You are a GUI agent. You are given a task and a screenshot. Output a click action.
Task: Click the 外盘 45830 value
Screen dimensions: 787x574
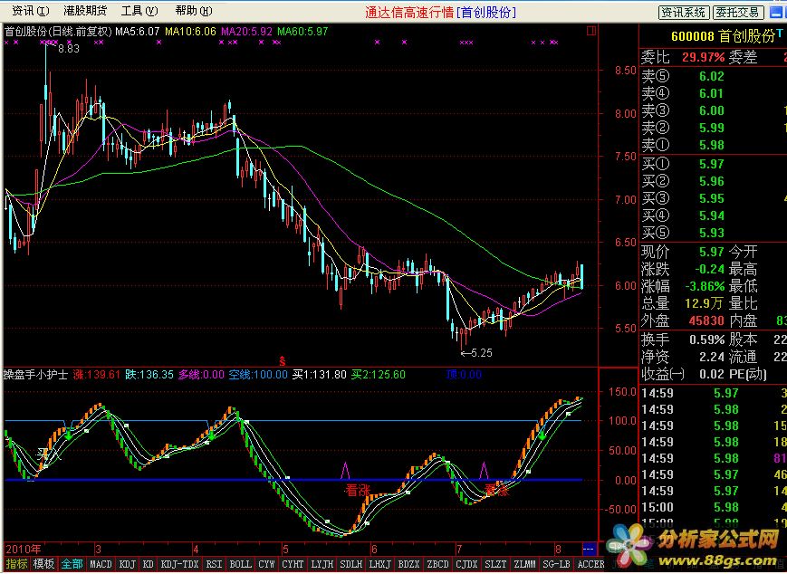coord(706,320)
